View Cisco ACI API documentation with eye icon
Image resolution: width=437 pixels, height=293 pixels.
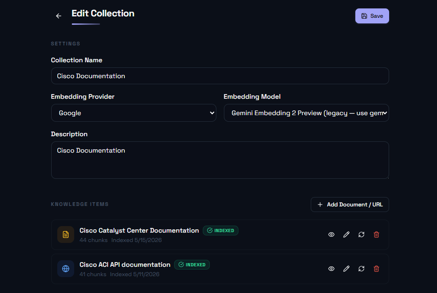[331, 269]
